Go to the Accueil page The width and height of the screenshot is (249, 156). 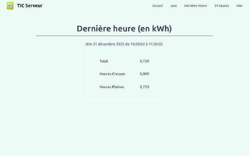(x=157, y=6)
